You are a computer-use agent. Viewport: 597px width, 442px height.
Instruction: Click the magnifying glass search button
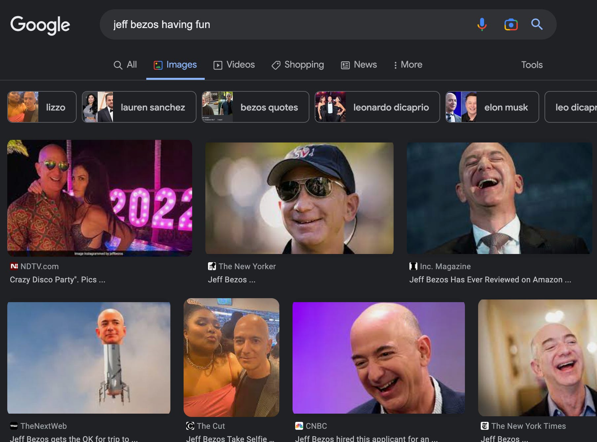537,24
